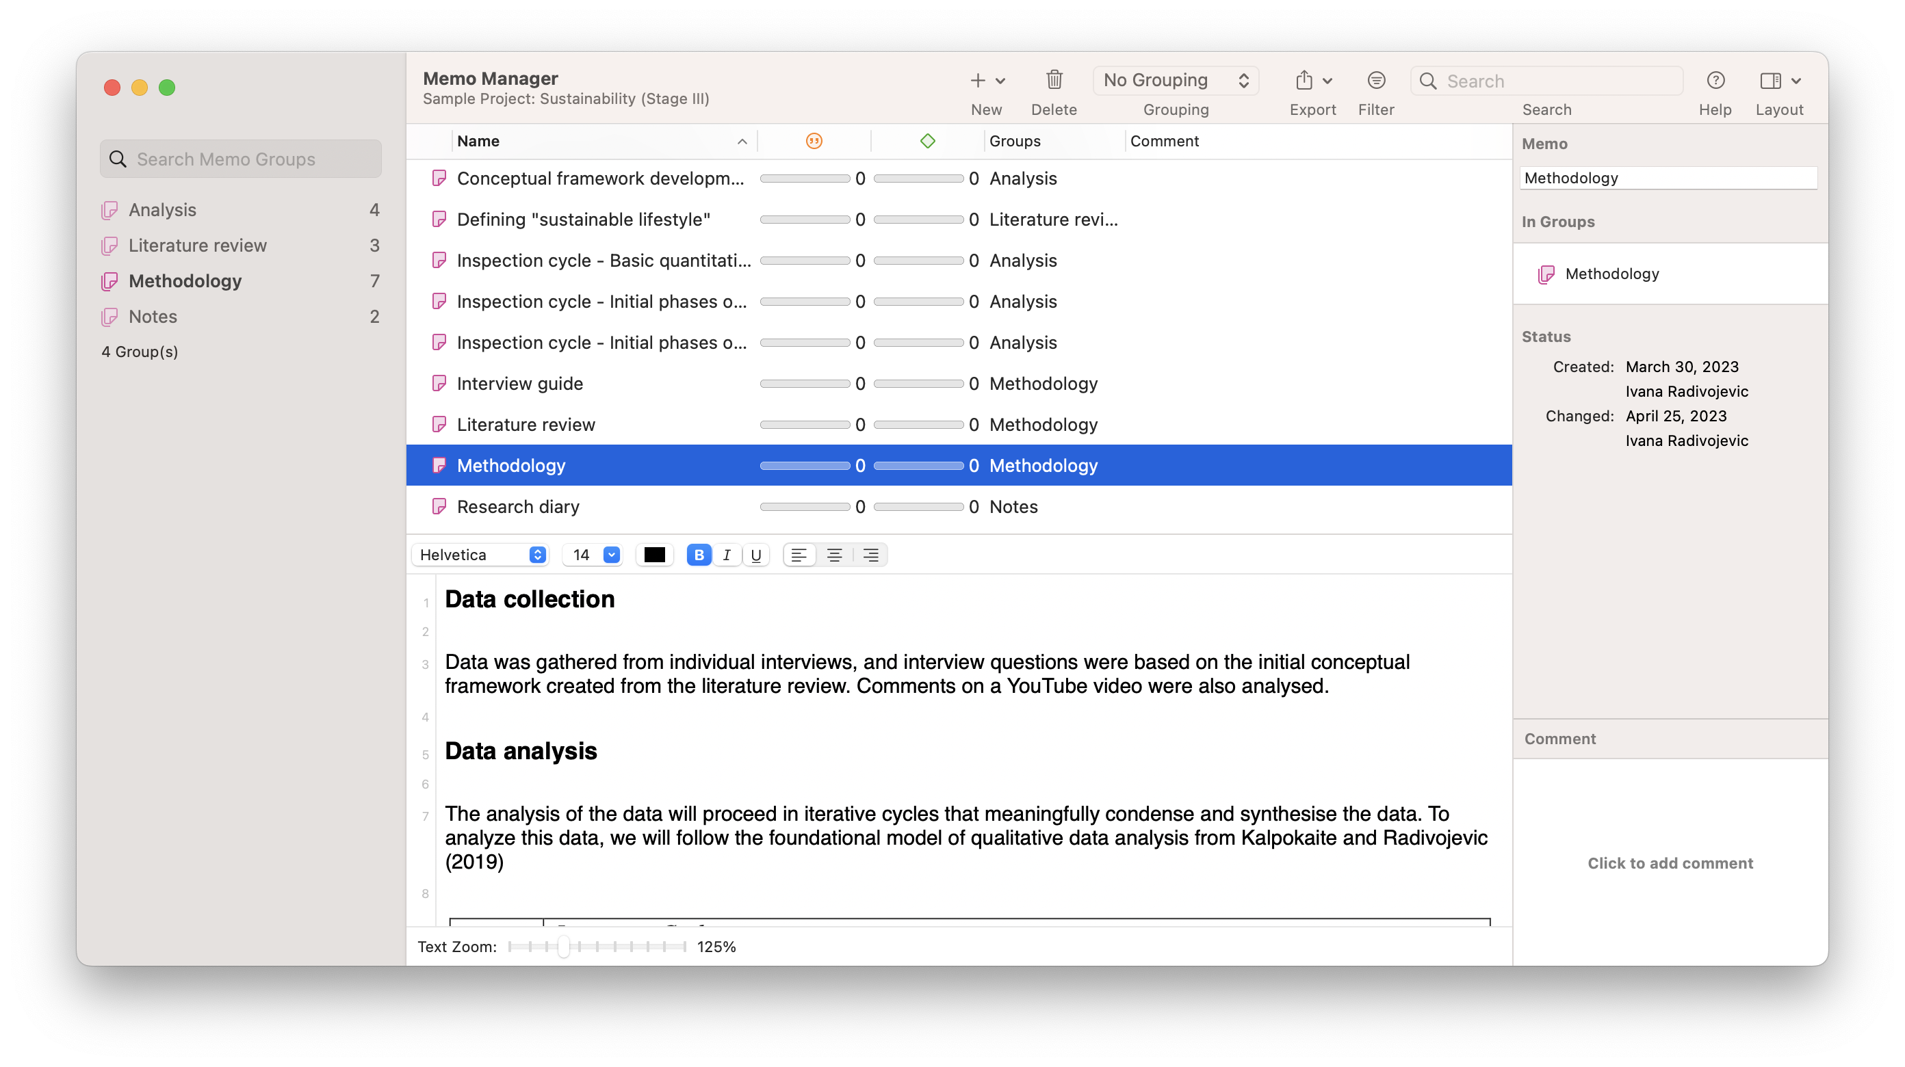Toggle bold text formatting
This screenshot has height=1067, width=1905.
coord(698,555)
